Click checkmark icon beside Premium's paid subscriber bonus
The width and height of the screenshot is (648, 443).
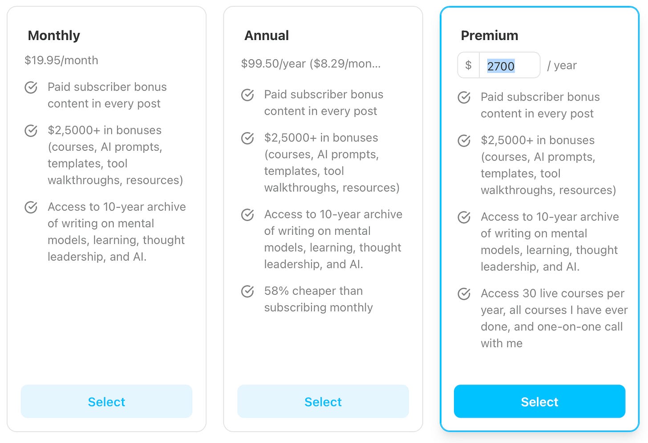pos(464,97)
